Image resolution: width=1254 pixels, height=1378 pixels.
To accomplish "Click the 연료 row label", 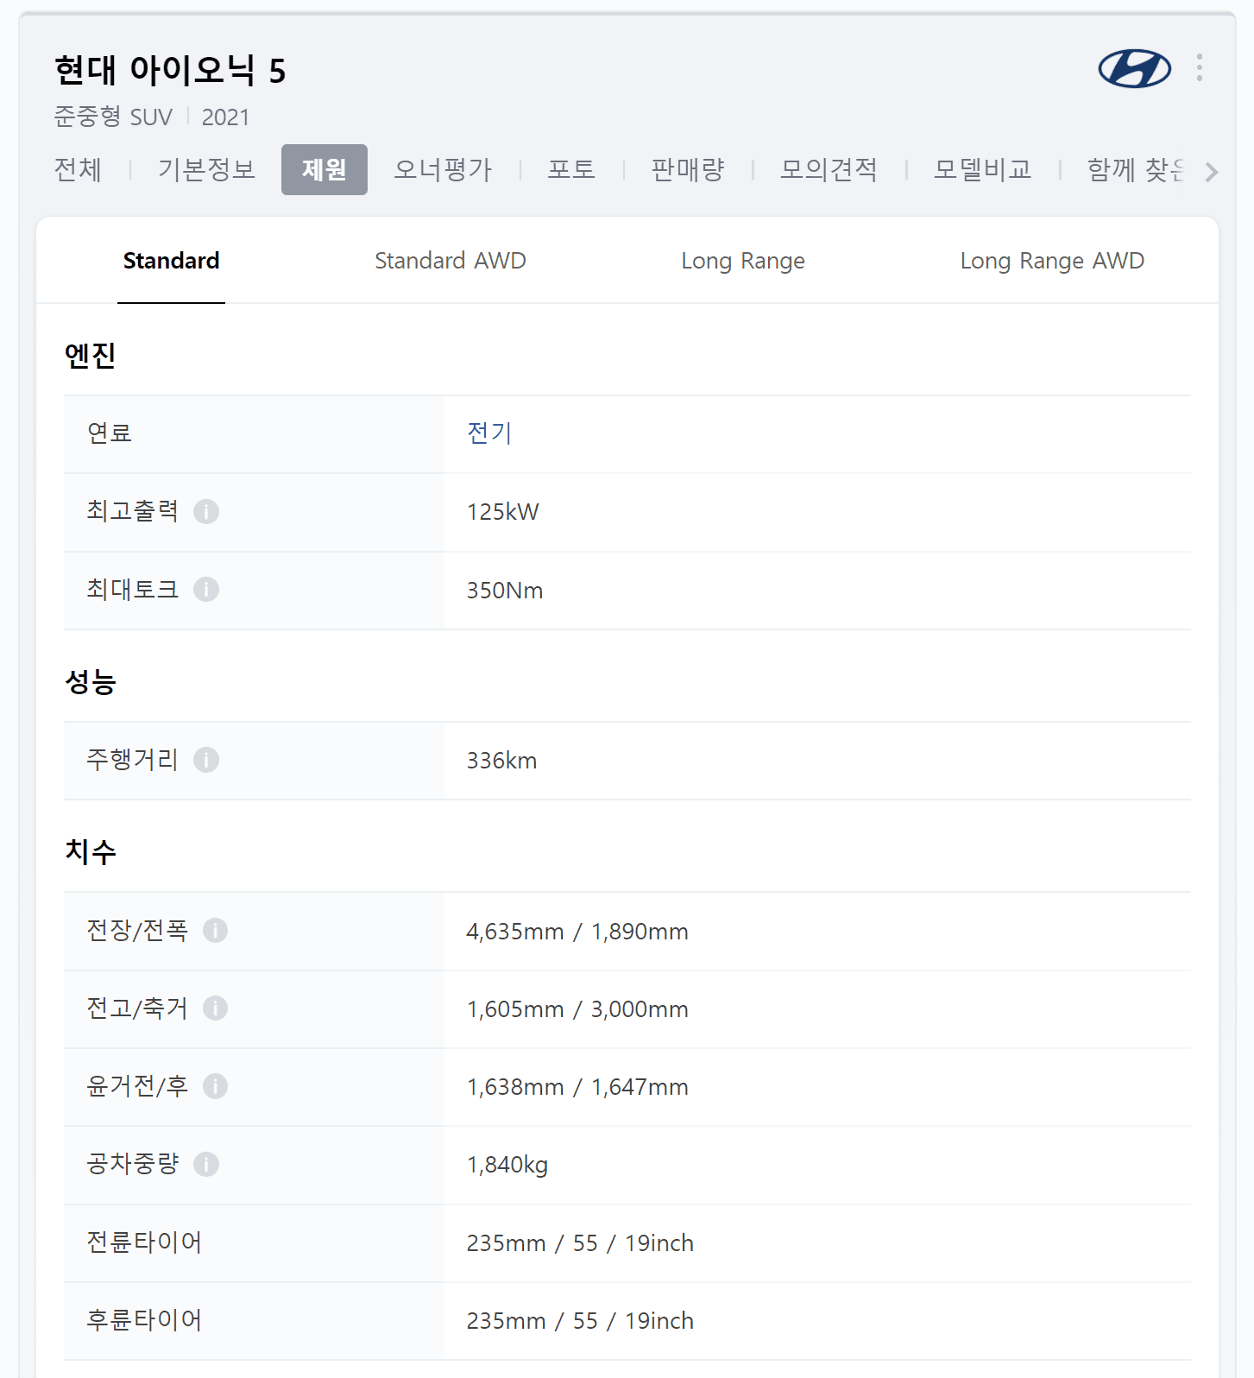I will click(110, 433).
